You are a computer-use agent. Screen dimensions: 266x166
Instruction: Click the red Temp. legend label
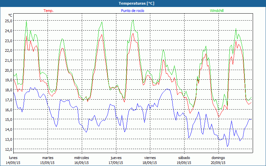[x=48, y=11]
